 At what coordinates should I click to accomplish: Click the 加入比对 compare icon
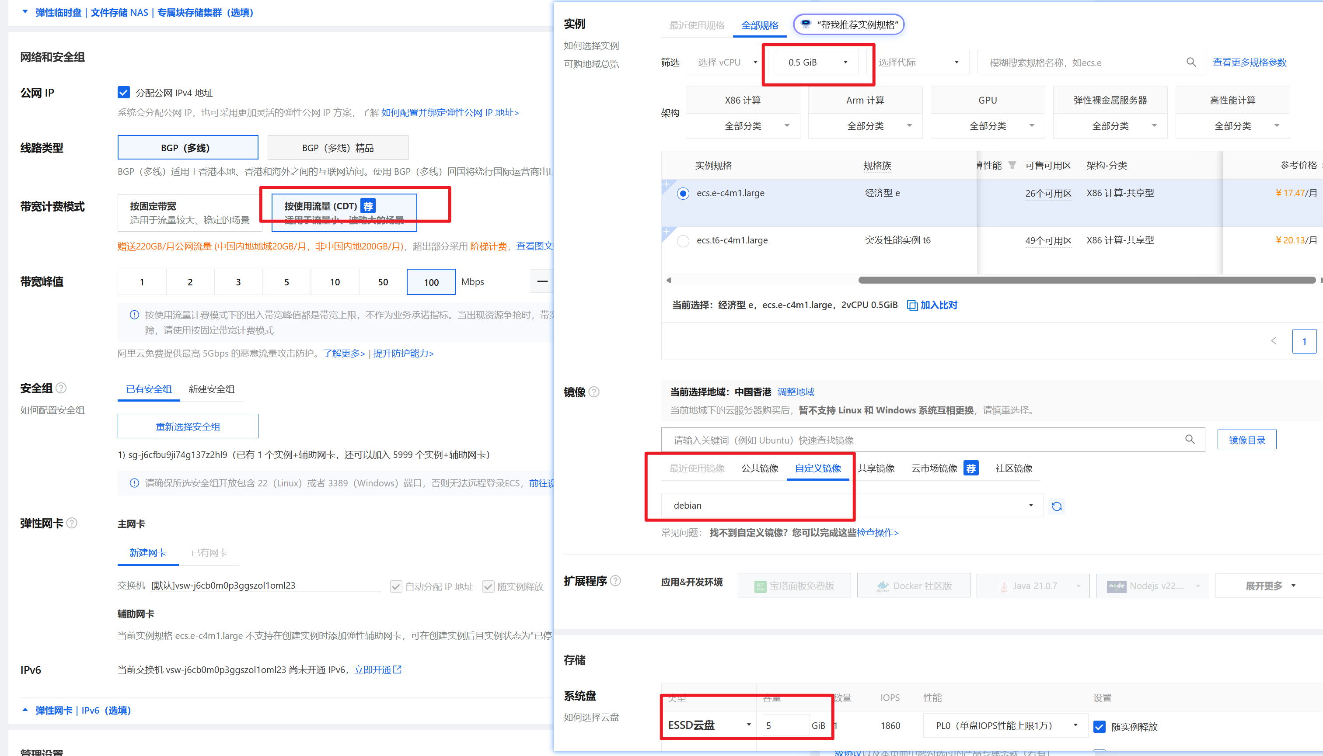pyautogui.click(x=912, y=305)
